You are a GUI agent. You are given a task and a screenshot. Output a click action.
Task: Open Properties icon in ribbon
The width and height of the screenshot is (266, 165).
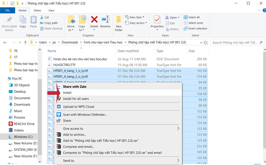pyautogui.click(x=157, y=20)
